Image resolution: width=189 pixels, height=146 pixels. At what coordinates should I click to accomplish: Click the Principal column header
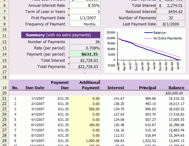coord(147,88)
